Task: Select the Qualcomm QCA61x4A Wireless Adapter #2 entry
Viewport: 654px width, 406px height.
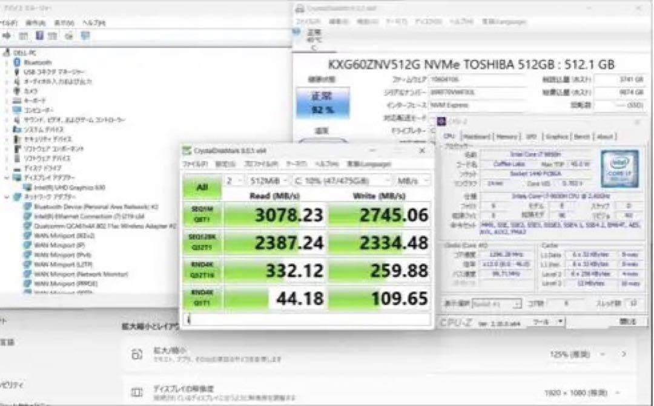Action: tap(106, 226)
